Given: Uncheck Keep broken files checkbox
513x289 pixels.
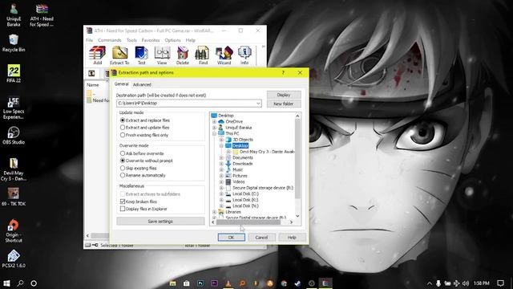Looking at the screenshot, I should [123, 201].
